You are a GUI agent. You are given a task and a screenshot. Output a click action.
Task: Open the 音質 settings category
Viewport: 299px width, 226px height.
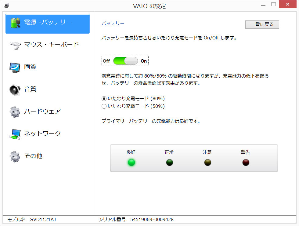coord(48,90)
